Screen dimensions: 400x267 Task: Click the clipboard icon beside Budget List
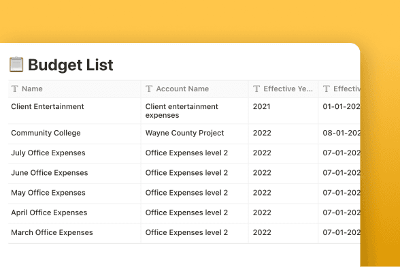point(16,65)
